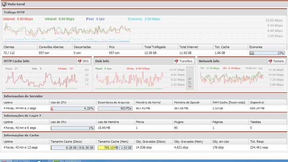Click the yellow Tamanho Cache (Mem) bar
The height and width of the screenshot is (162, 288).
pos(115,148)
